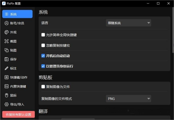Viewport: 174px width, 120px height.
Task: 点击“贴图”侧边栏图标
Action: point(6,50)
